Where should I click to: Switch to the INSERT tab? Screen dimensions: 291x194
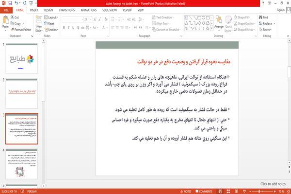(x=34, y=10)
